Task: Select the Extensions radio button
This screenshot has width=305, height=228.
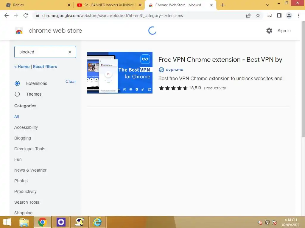Action: [x=17, y=83]
